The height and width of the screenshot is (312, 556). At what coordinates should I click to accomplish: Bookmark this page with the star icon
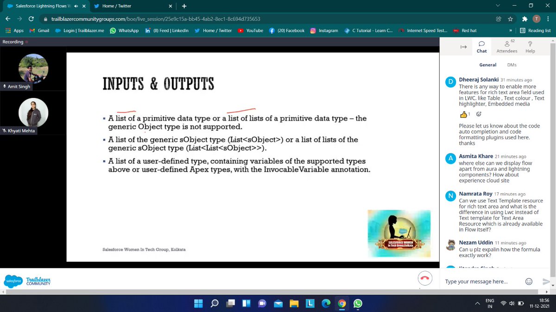point(510,19)
